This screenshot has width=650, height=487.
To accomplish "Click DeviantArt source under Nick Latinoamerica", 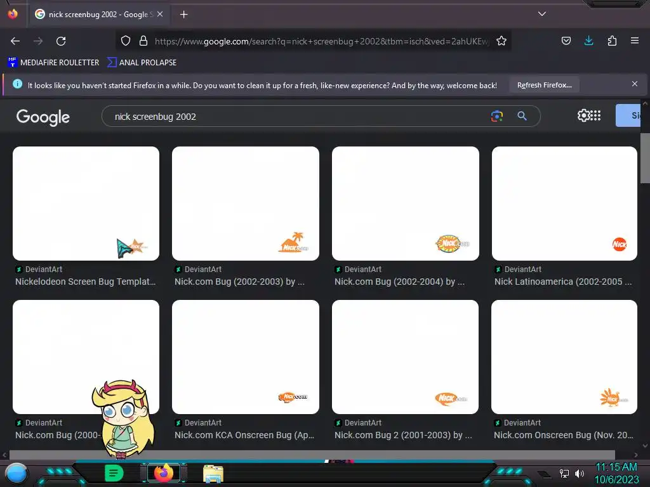I will pos(518,269).
